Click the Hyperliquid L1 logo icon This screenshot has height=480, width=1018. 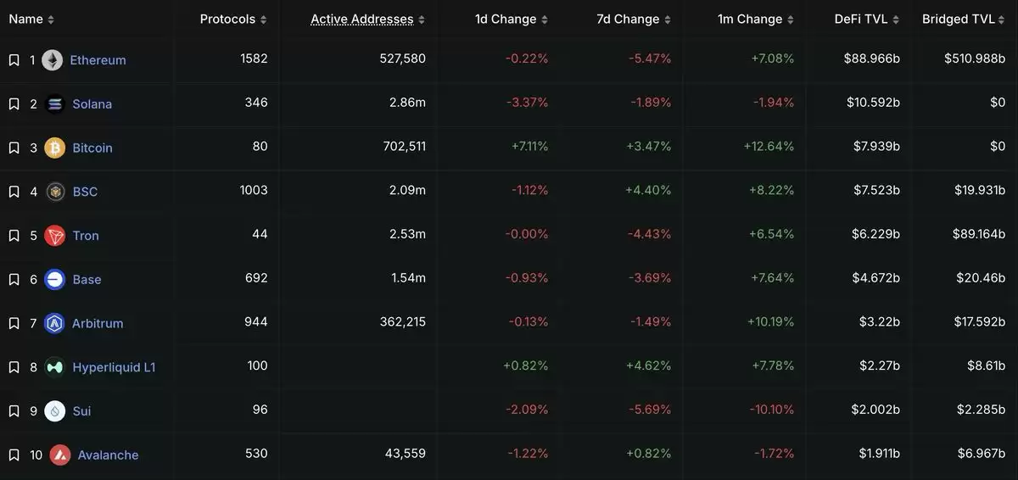pos(55,367)
